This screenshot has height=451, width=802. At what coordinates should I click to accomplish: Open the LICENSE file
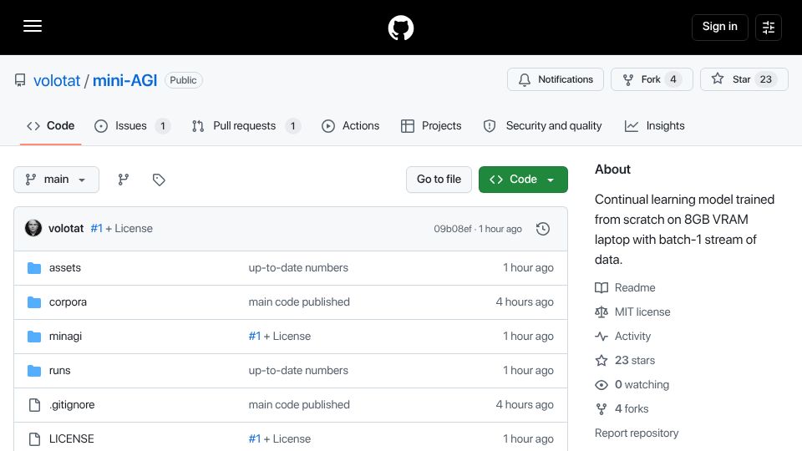click(x=72, y=439)
